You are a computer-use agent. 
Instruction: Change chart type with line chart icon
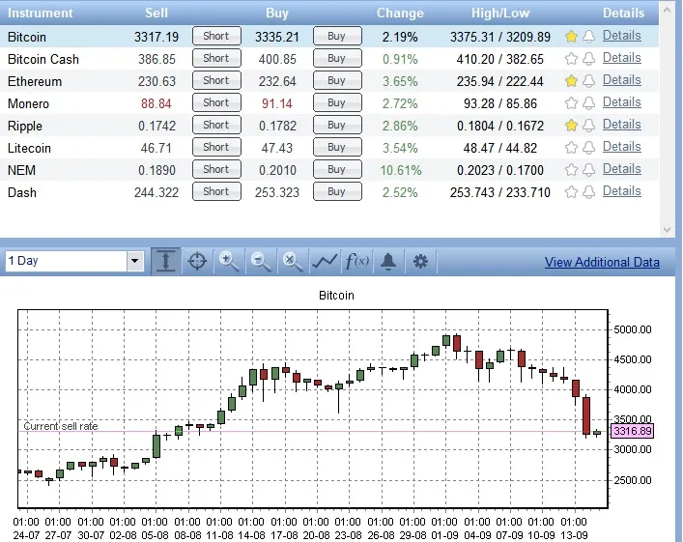coord(324,262)
